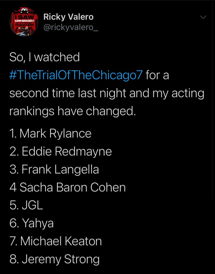
Task: Select the "6. Yahya" entry
Action: [x=32, y=223]
